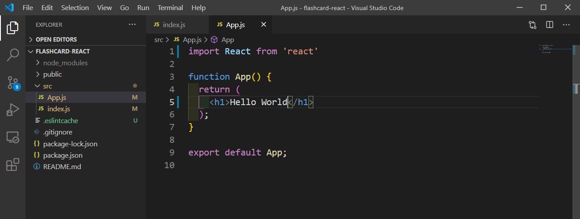Image resolution: width=580 pixels, height=219 pixels.
Task: Open package.json in the explorer
Action: click(86, 155)
